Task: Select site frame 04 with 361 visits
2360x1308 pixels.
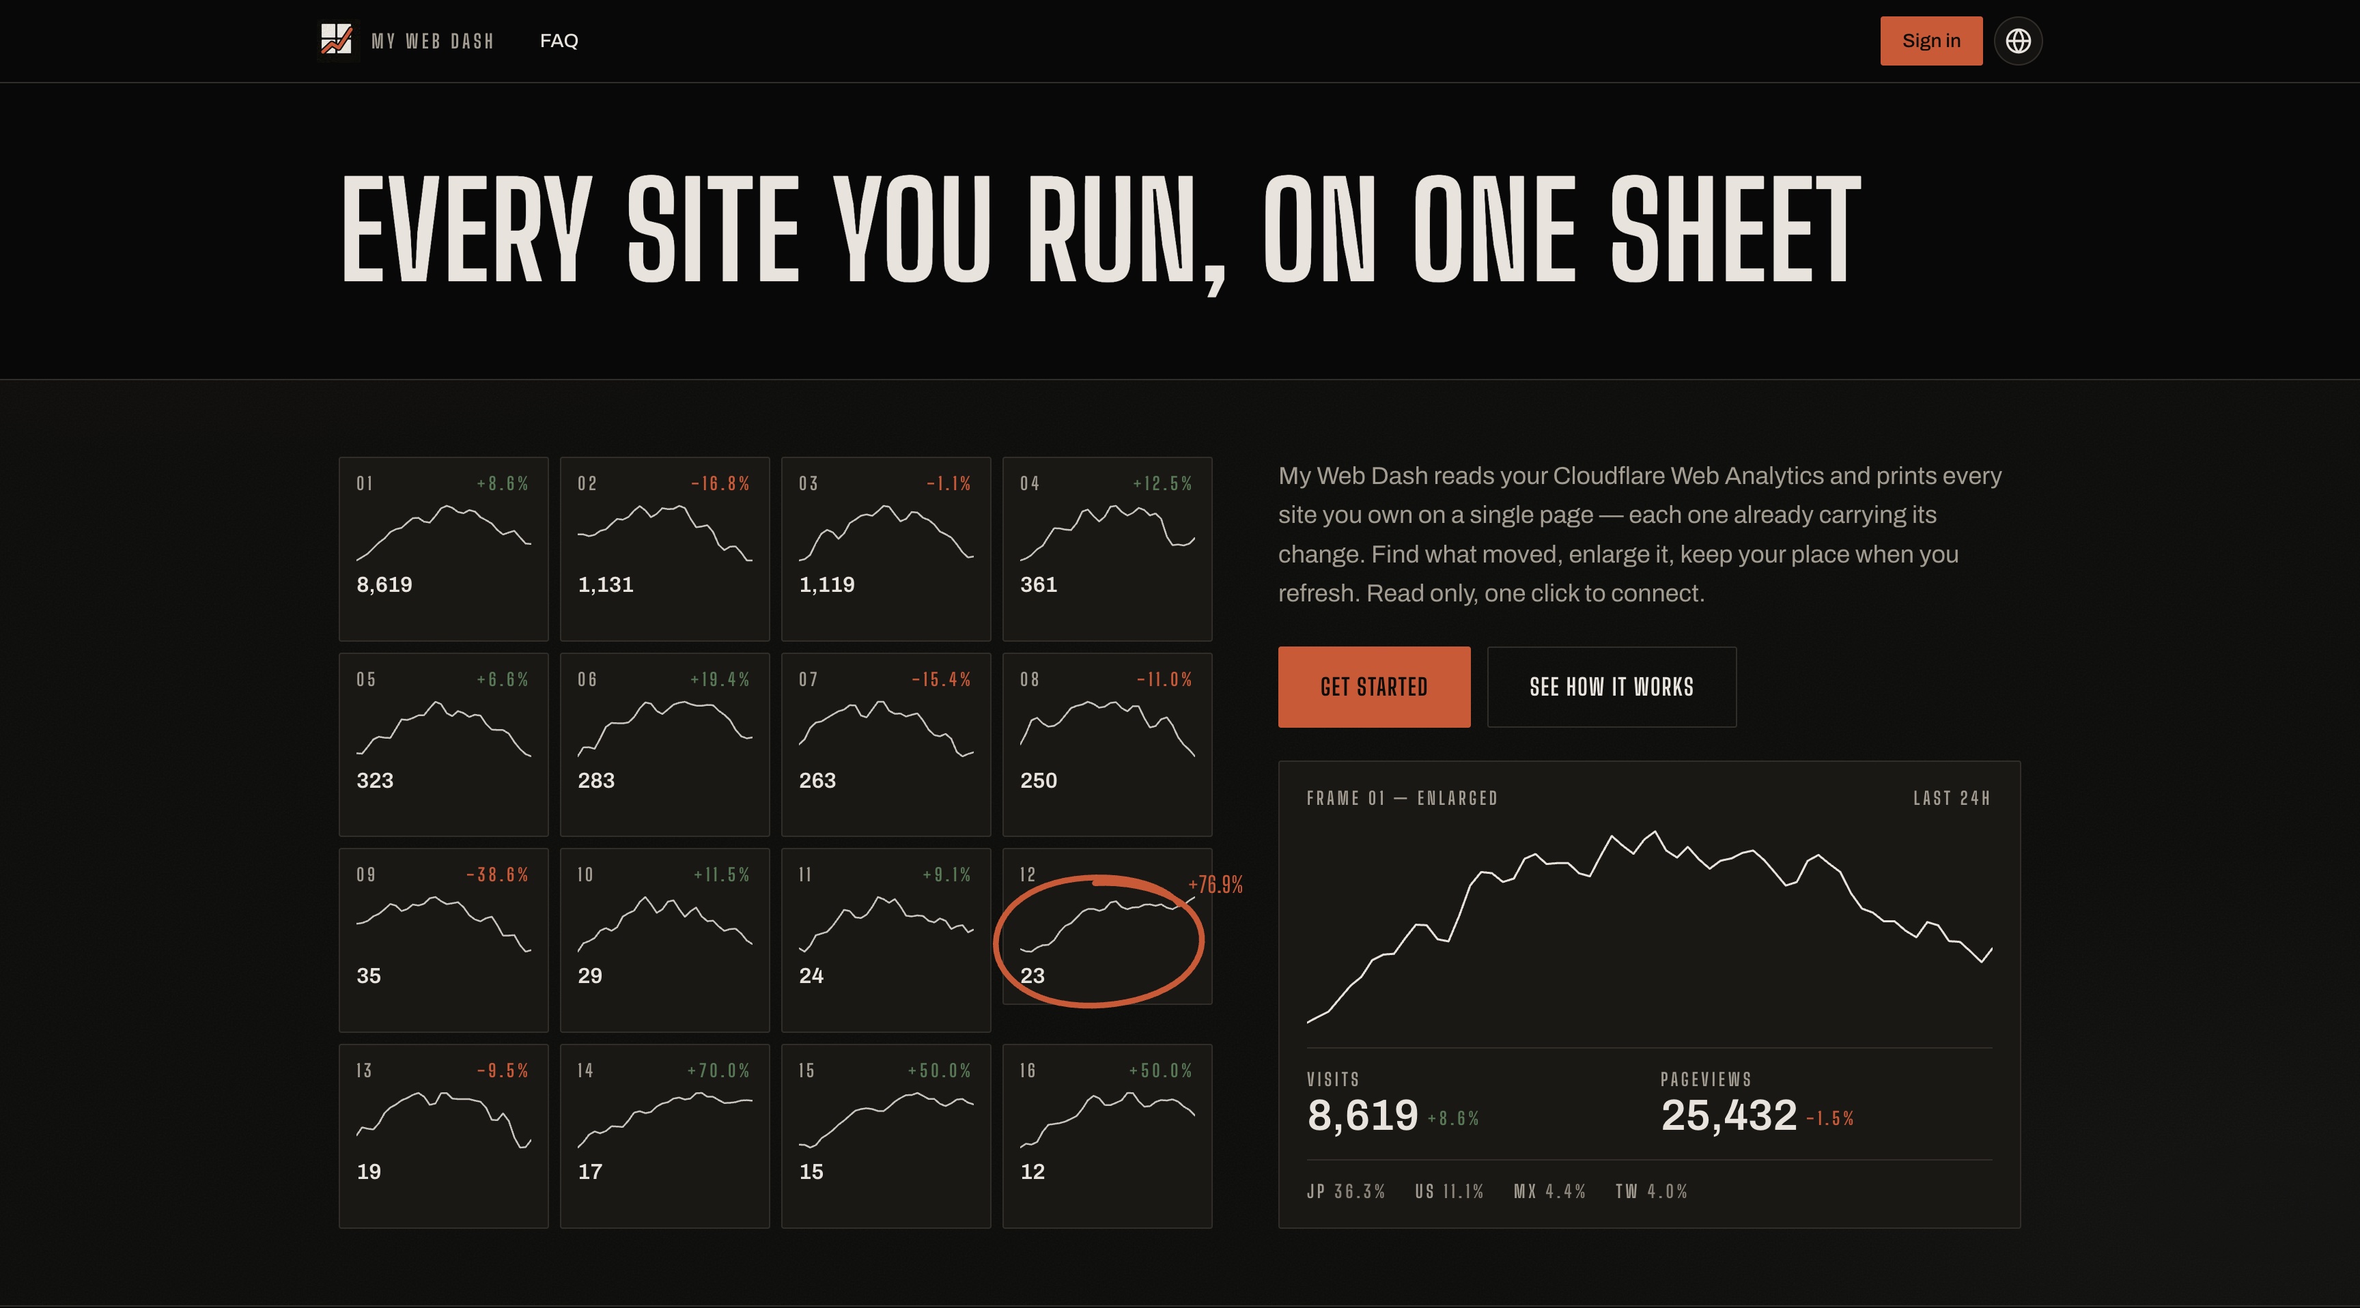Action: tap(1107, 549)
